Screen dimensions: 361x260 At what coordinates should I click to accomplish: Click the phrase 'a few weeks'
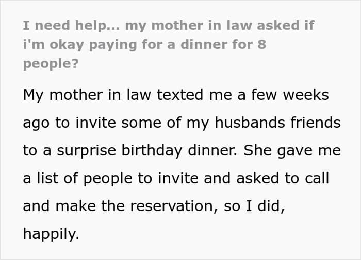[x=283, y=95]
